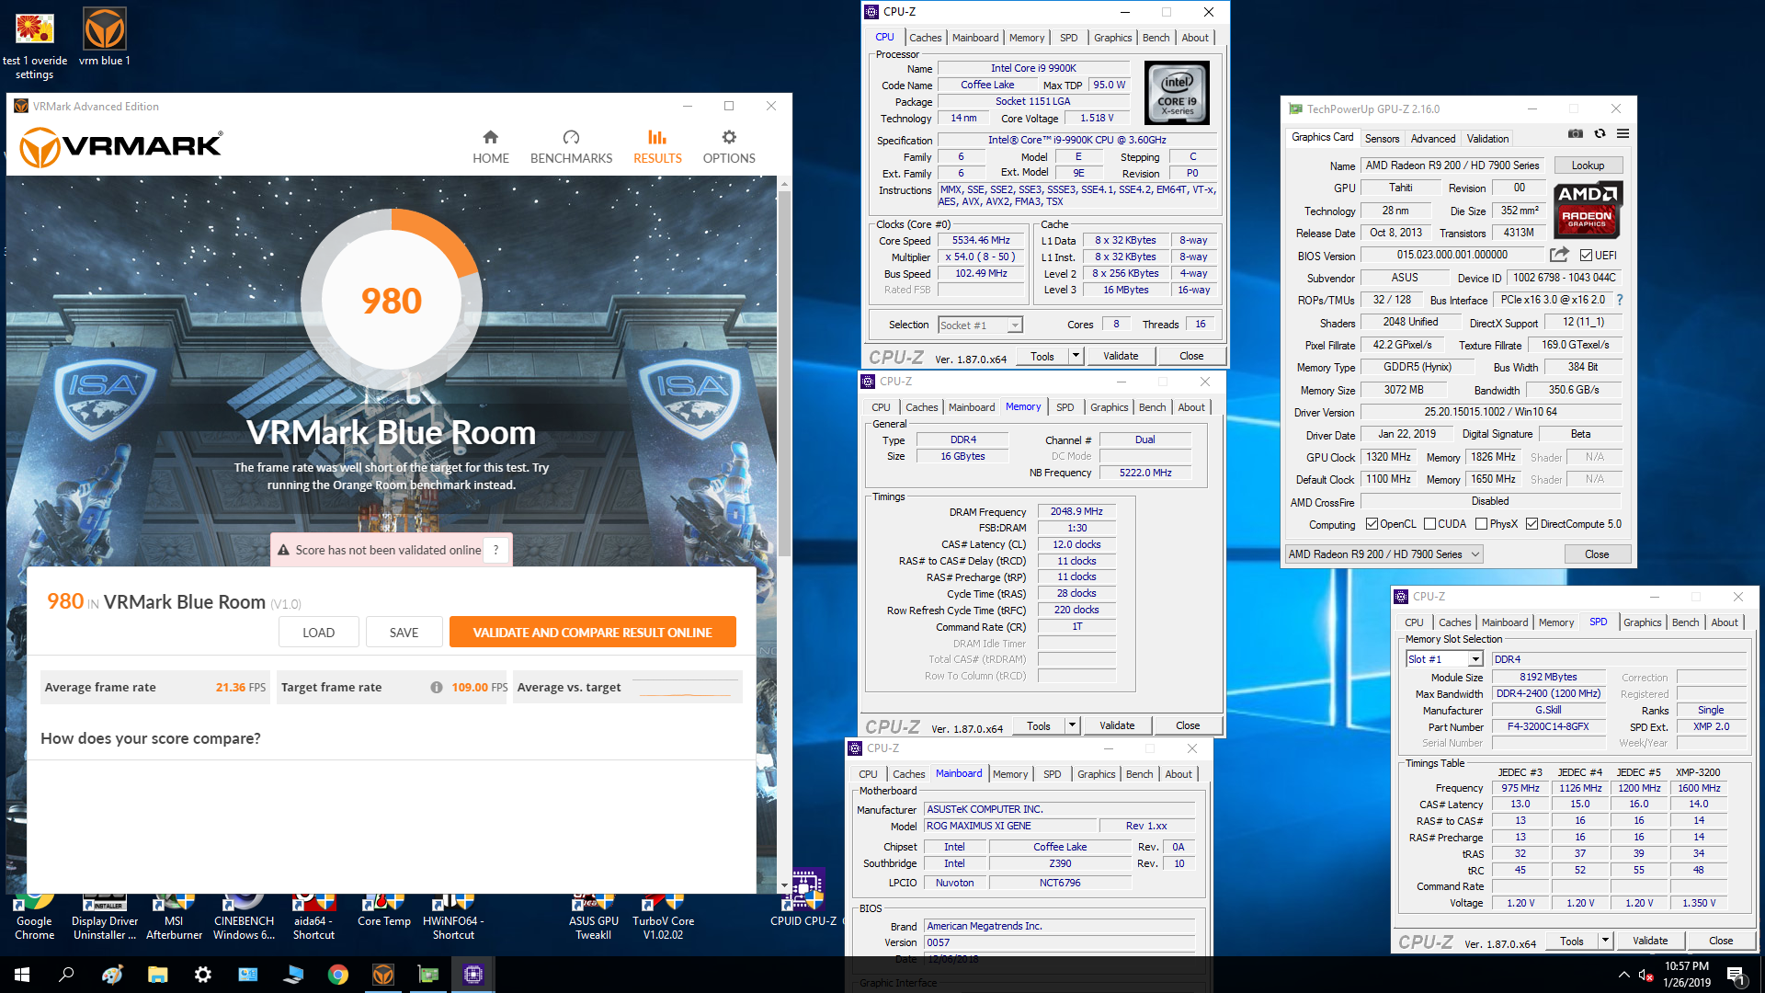The height and width of the screenshot is (993, 1765).
Task: Open VRMark OPTIONS gear
Action: pos(729,147)
